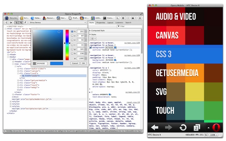Select the s saturation radio button
Screen dimensions: 226x141
[72, 36]
